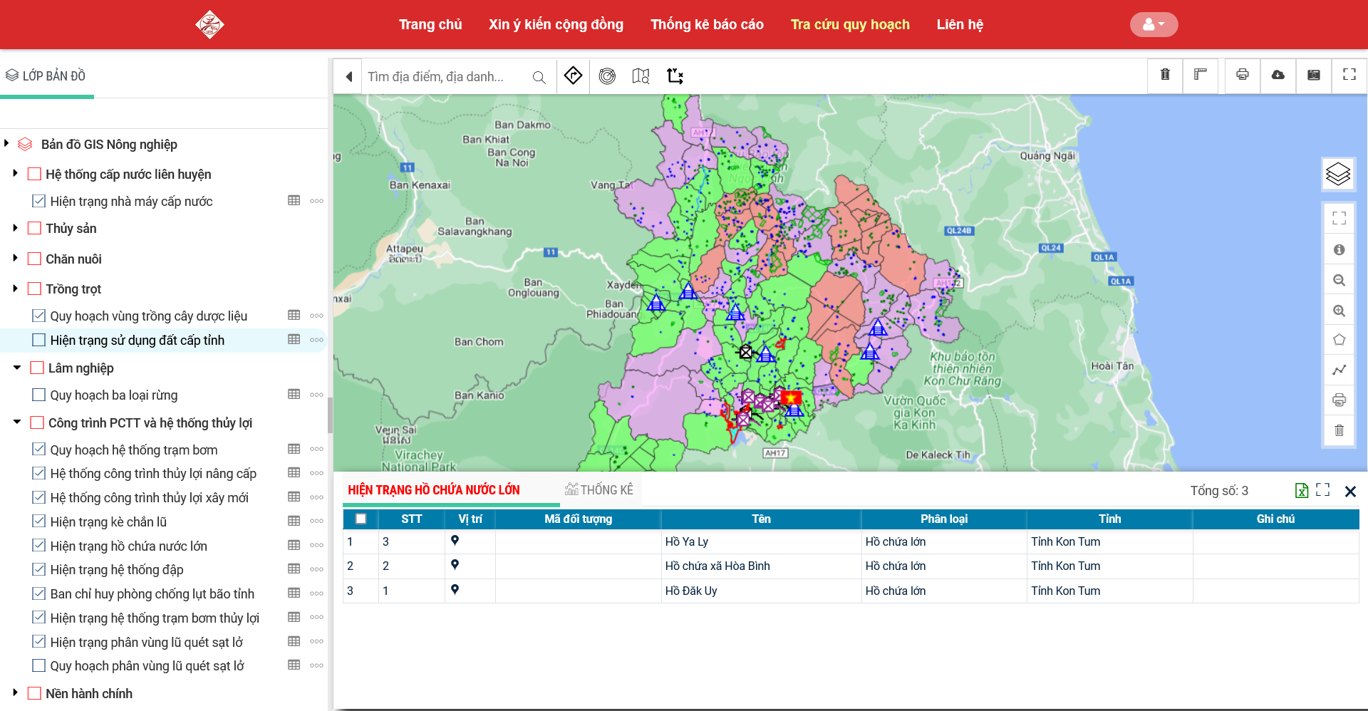This screenshot has height=711, width=1368.
Task: Click the print icon in the top toolbar
Action: [x=1242, y=75]
